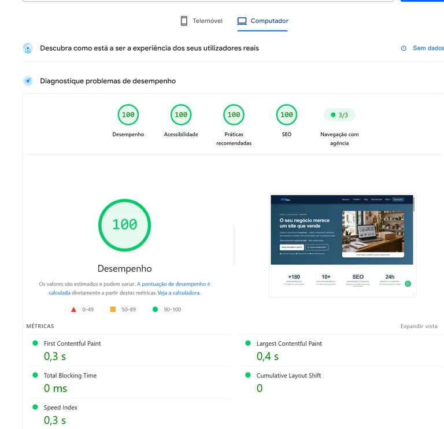
Task: Click the info icon beside Sem dados
Action: coord(404,49)
